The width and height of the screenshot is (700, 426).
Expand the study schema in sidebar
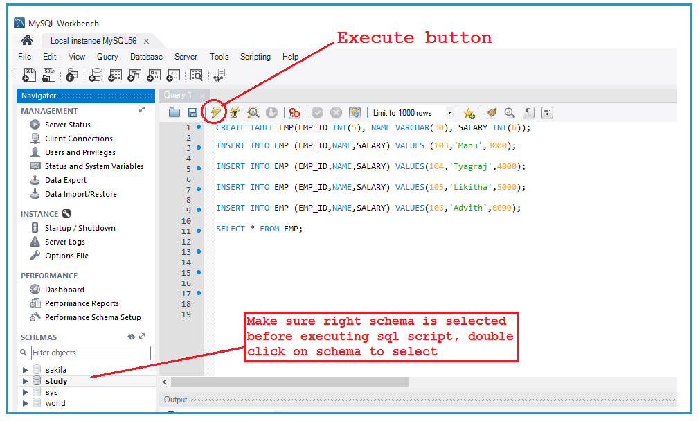(26, 380)
